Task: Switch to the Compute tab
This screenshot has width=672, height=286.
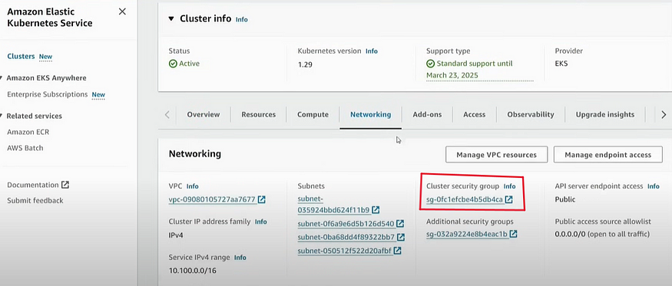Action: pos(313,115)
